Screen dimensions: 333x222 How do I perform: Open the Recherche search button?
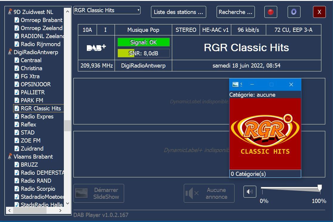click(235, 12)
